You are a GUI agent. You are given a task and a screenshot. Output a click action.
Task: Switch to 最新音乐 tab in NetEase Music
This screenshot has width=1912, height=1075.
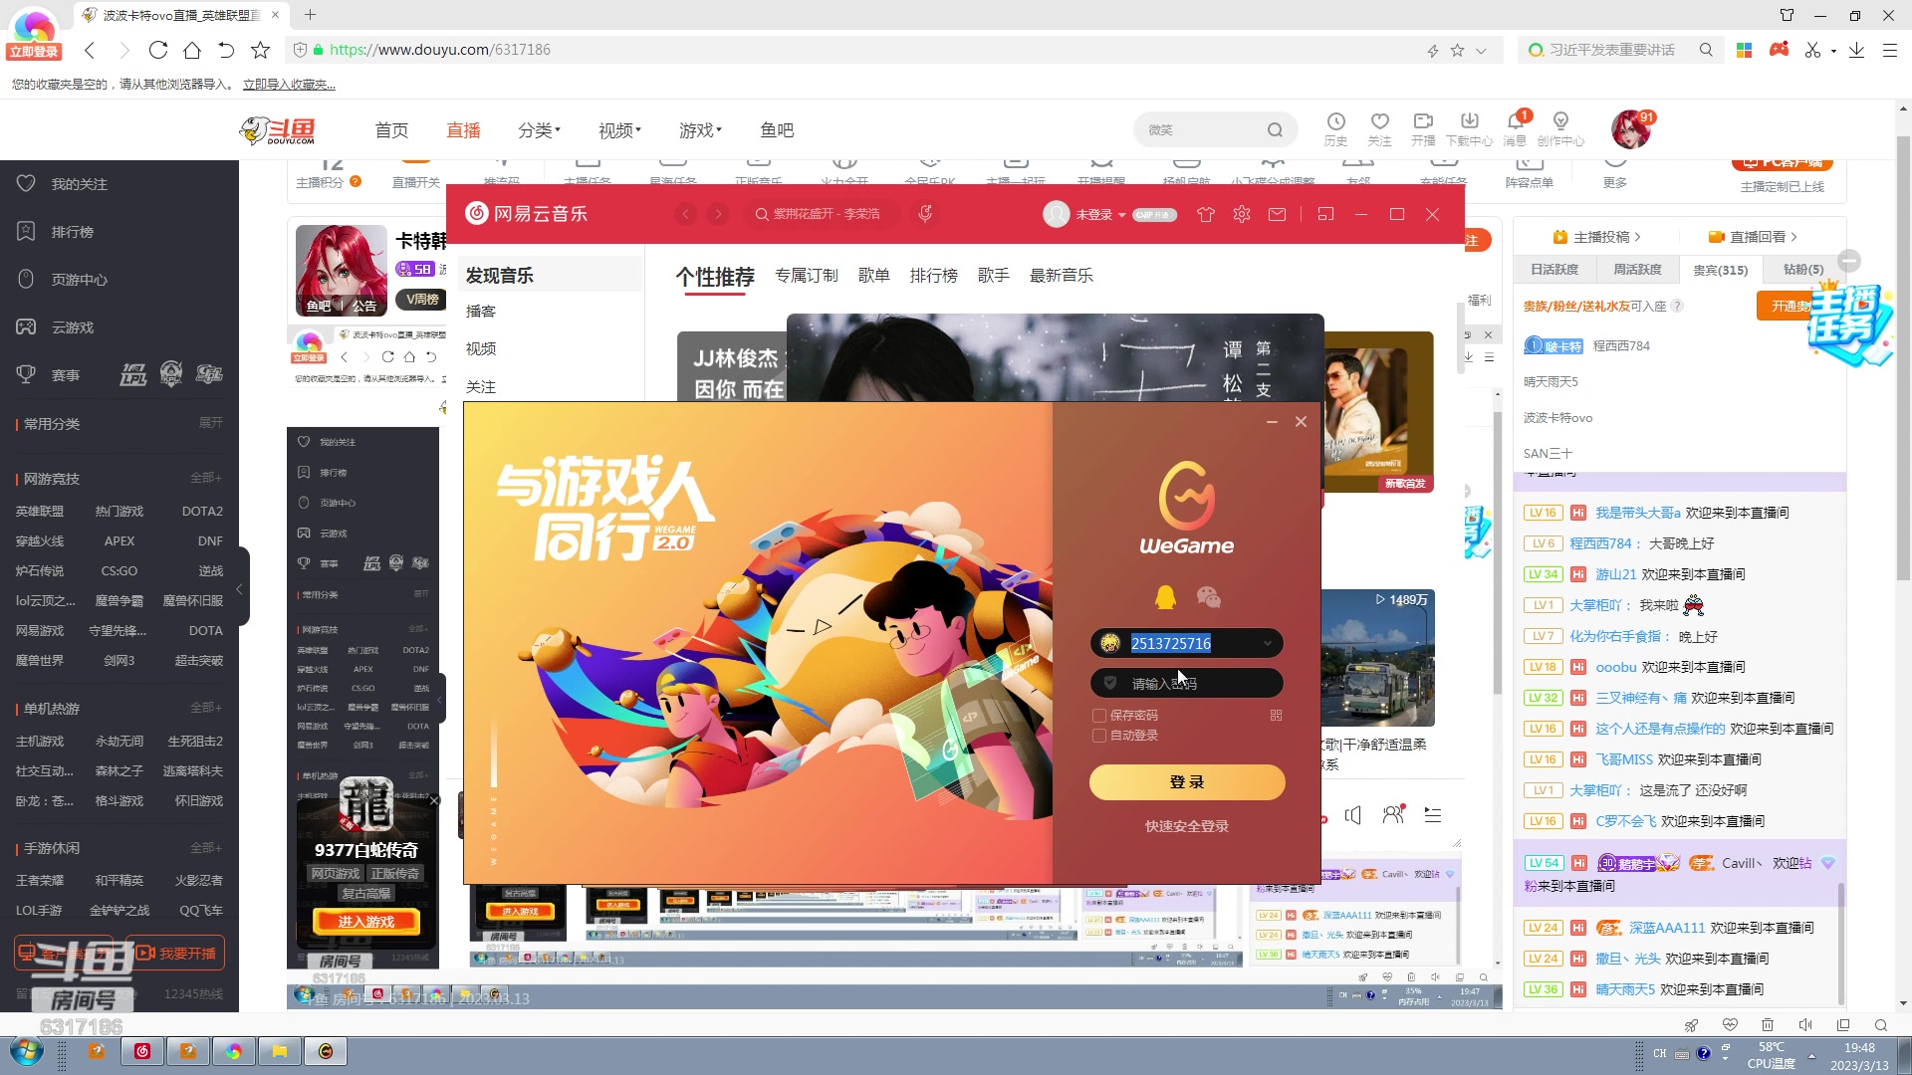point(1061,276)
